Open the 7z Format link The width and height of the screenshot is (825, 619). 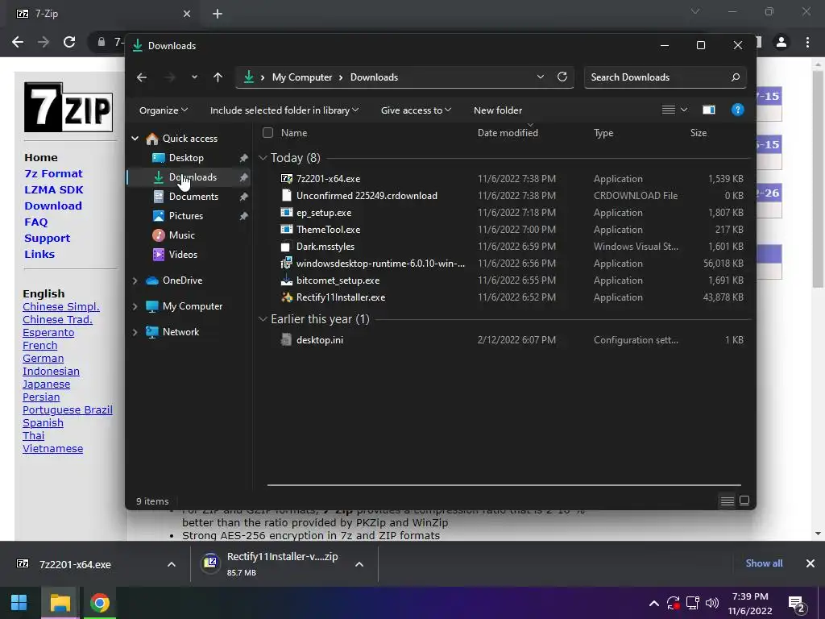(53, 174)
